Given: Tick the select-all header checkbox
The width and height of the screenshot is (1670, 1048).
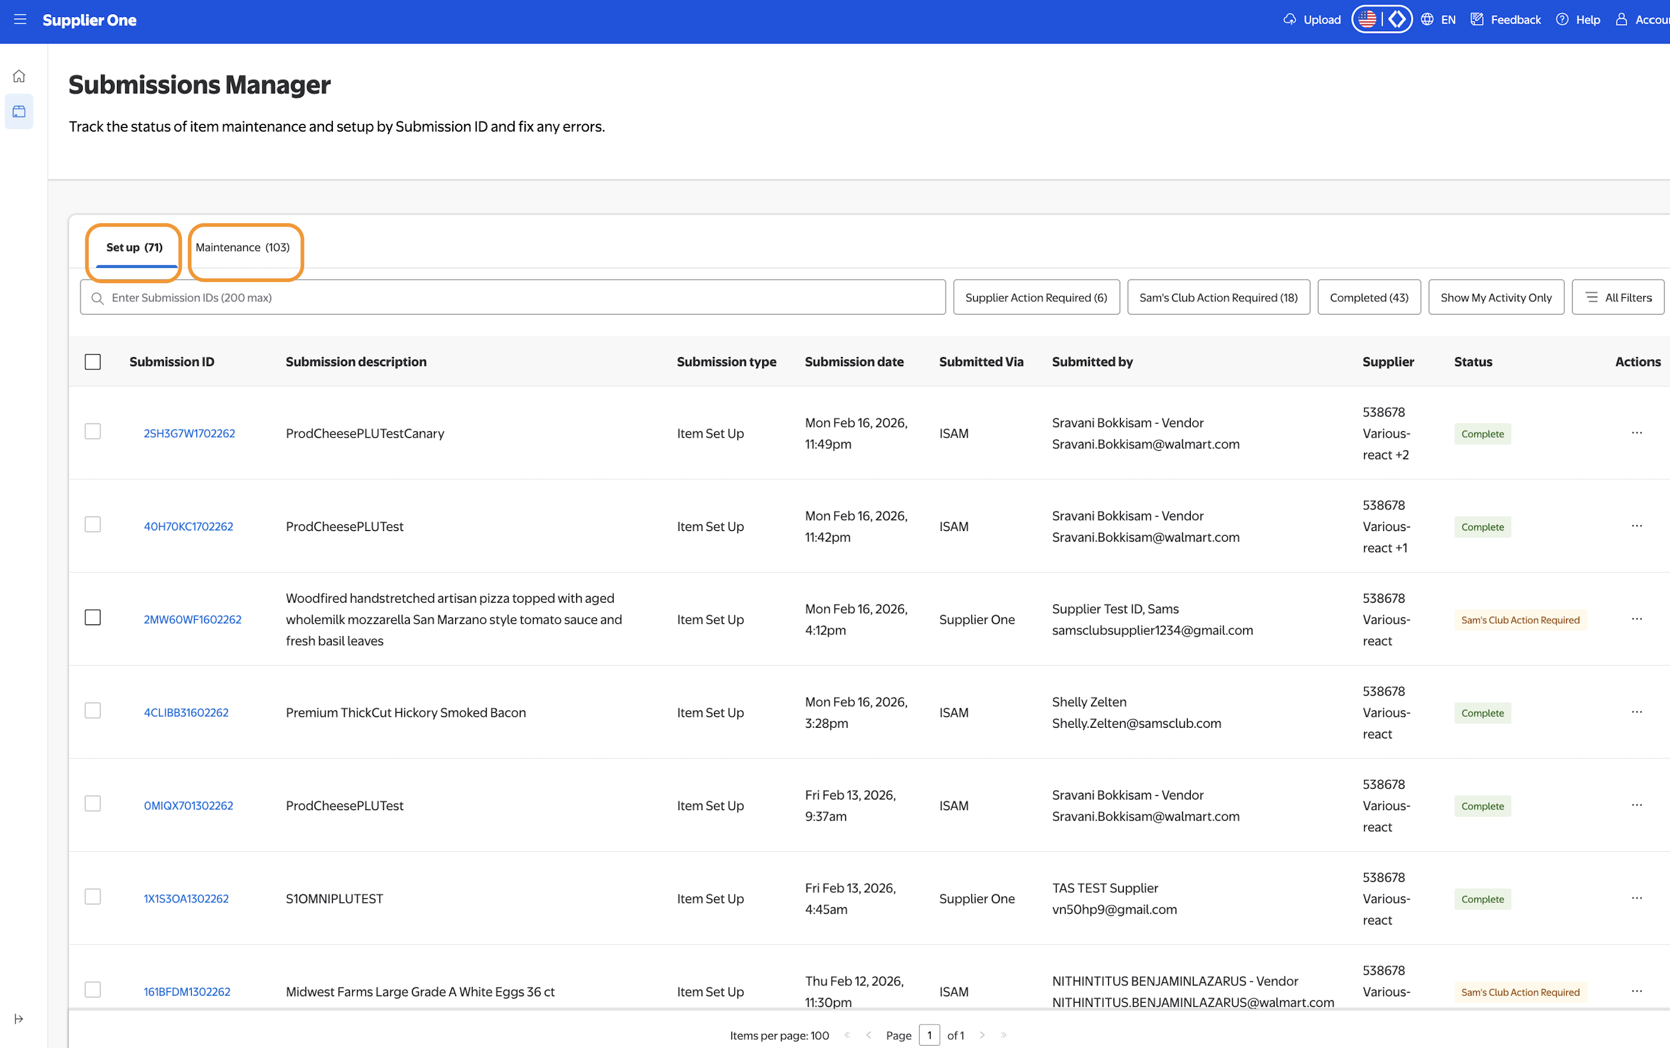Looking at the screenshot, I should click(93, 362).
